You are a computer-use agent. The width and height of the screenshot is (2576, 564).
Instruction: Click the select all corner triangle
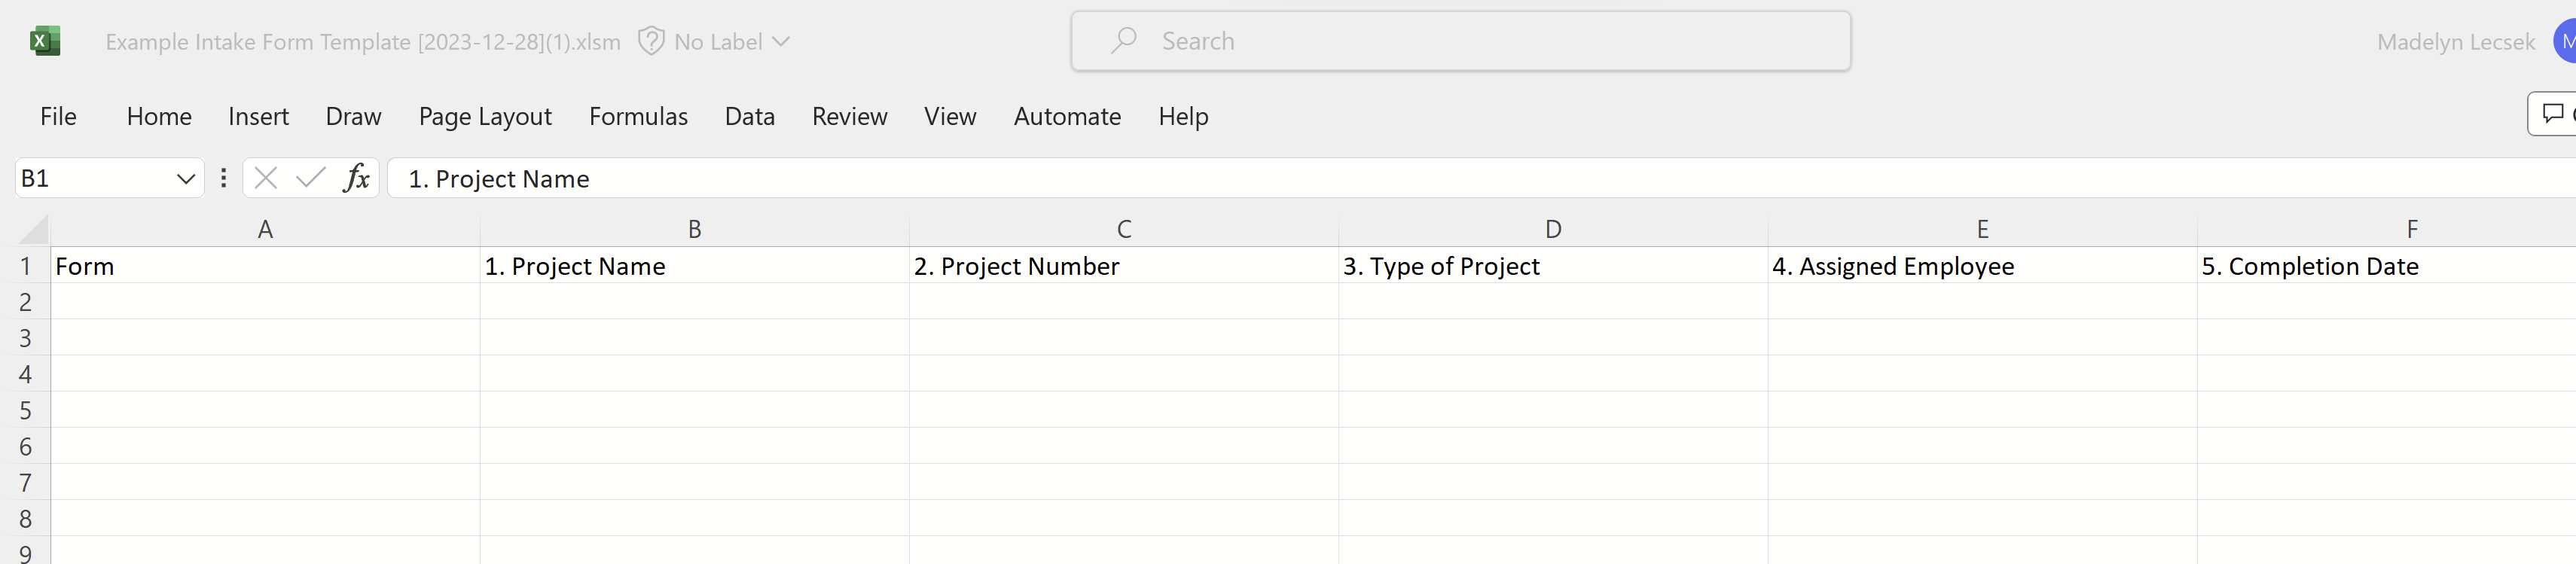pyautogui.click(x=35, y=231)
